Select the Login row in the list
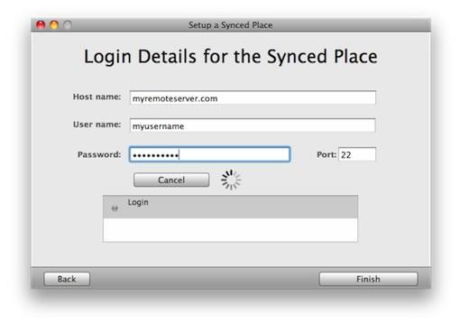Image resolution: width=460 pixels, height=333 pixels. pos(230,207)
